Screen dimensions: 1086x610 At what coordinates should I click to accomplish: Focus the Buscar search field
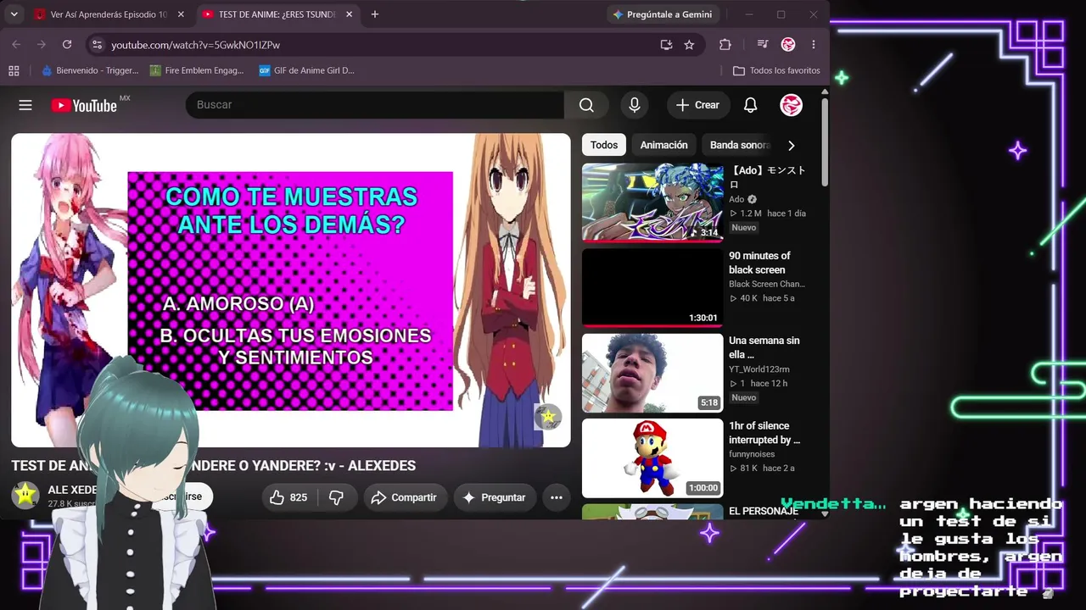tap(374, 105)
